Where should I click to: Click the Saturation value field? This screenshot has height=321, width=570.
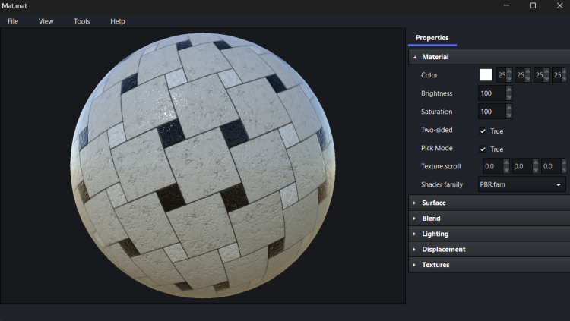tap(491, 112)
